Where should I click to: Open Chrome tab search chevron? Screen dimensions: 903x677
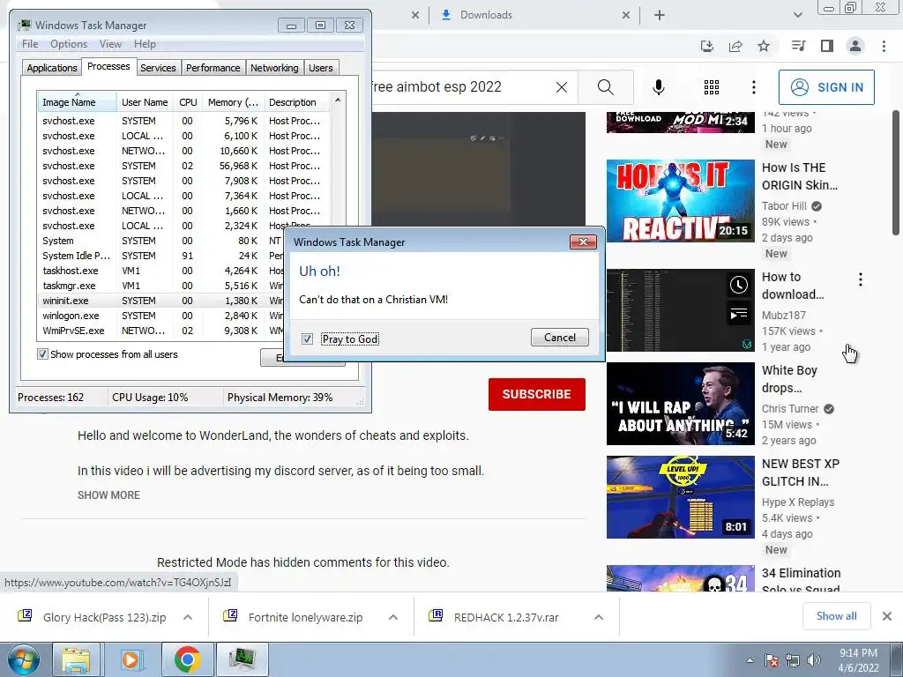[797, 16]
